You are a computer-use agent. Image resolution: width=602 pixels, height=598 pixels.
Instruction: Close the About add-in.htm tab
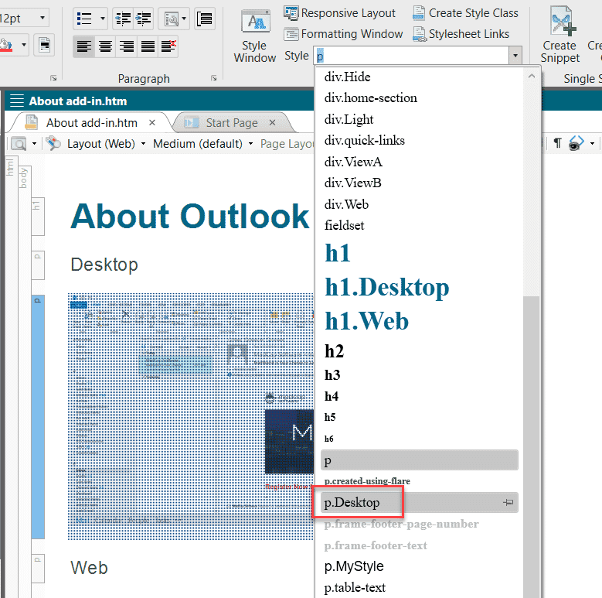[x=152, y=122]
